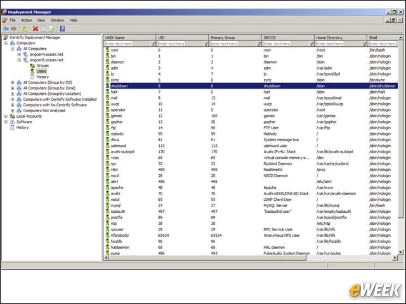The image size is (406, 304).
Task: Click the red Delete X toolbar icon
Action: [36, 28]
